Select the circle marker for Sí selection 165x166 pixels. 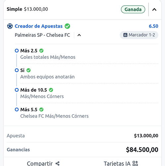point(17,70)
